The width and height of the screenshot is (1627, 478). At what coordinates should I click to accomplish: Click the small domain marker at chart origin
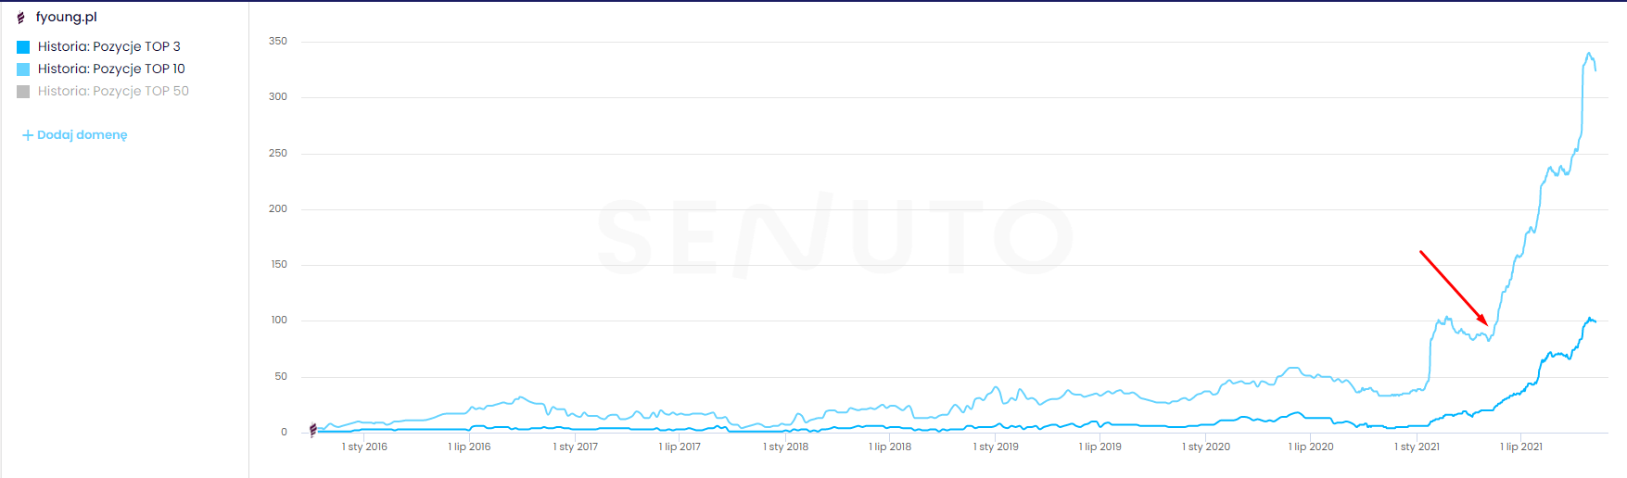(313, 430)
